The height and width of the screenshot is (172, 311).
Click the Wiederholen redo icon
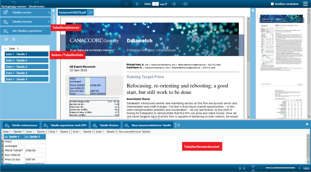(x=37, y=2)
